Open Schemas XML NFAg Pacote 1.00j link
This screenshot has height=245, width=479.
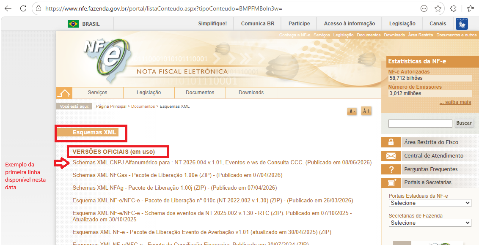(175, 188)
